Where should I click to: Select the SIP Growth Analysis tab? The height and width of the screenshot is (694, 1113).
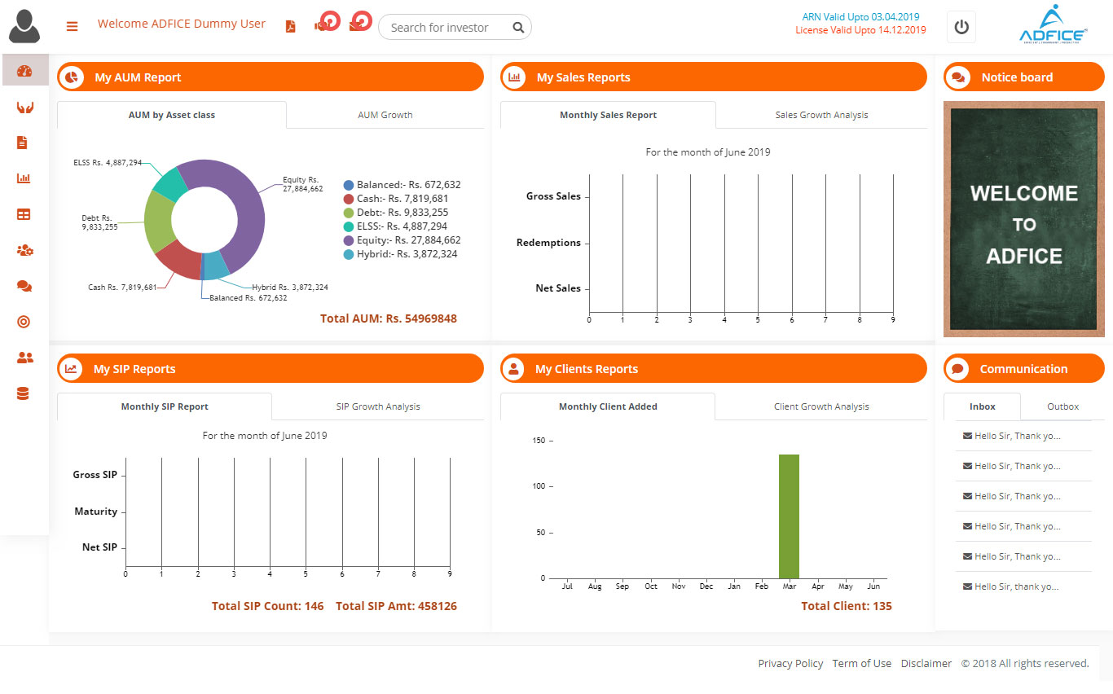click(x=378, y=406)
